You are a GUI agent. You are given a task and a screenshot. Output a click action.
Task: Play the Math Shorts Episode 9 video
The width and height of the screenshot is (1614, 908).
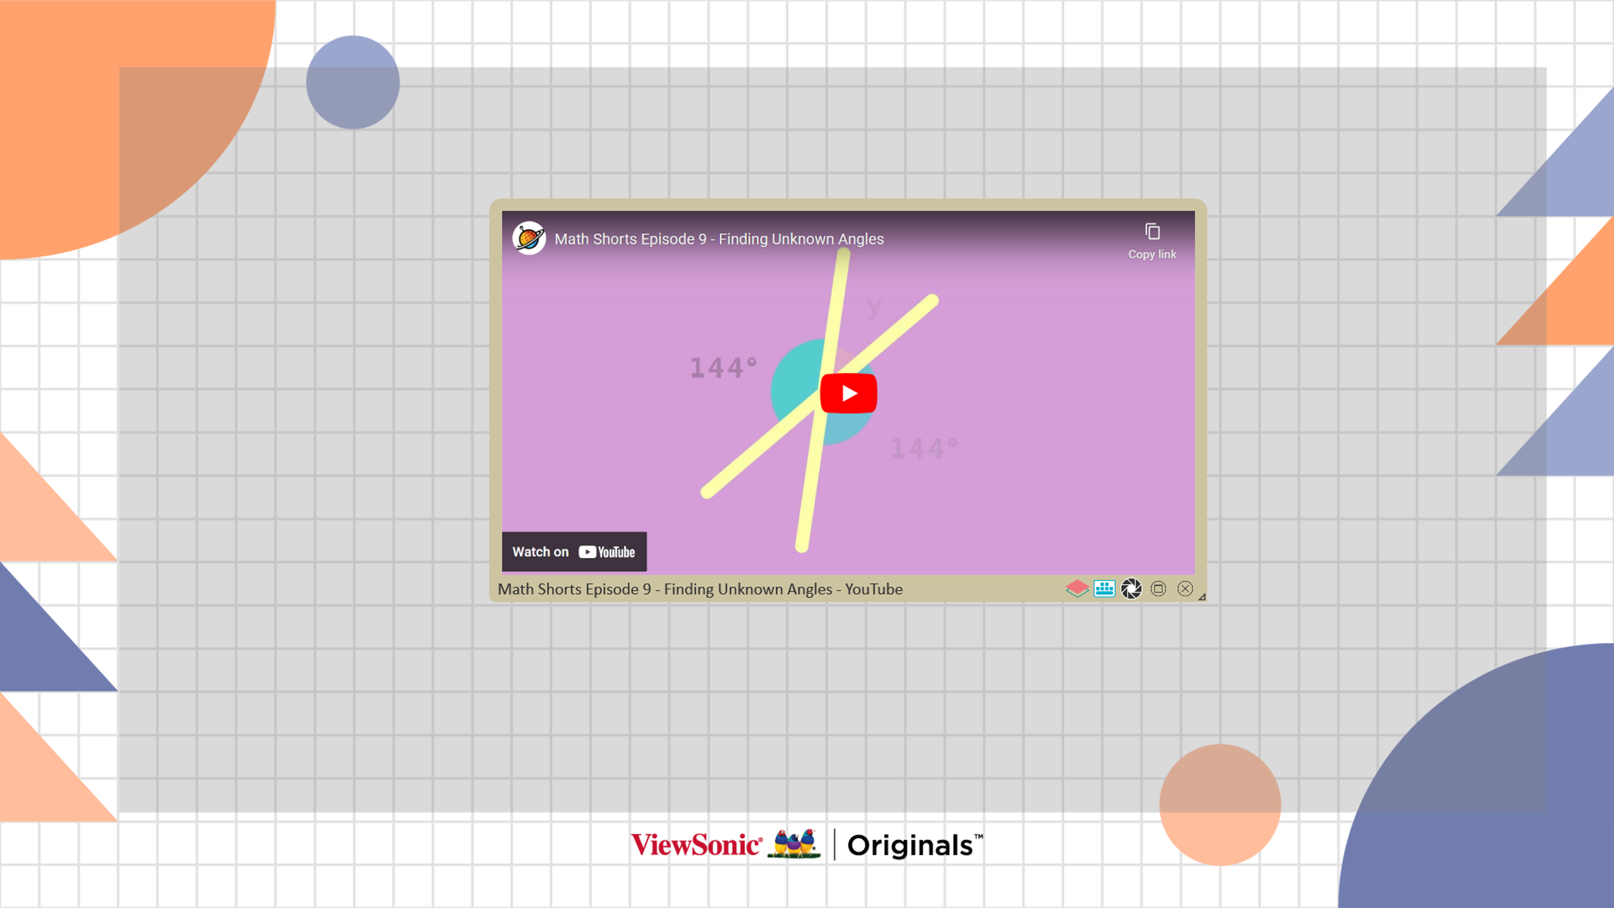point(848,394)
